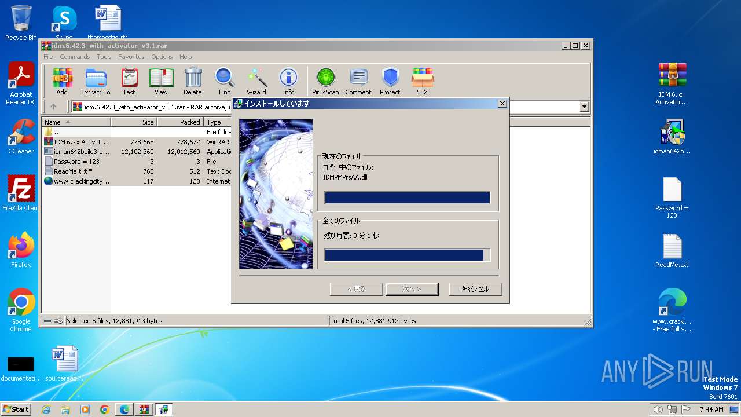Open ReadMe.txt desktop file
This screenshot has height=417, width=741.
tap(672, 250)
